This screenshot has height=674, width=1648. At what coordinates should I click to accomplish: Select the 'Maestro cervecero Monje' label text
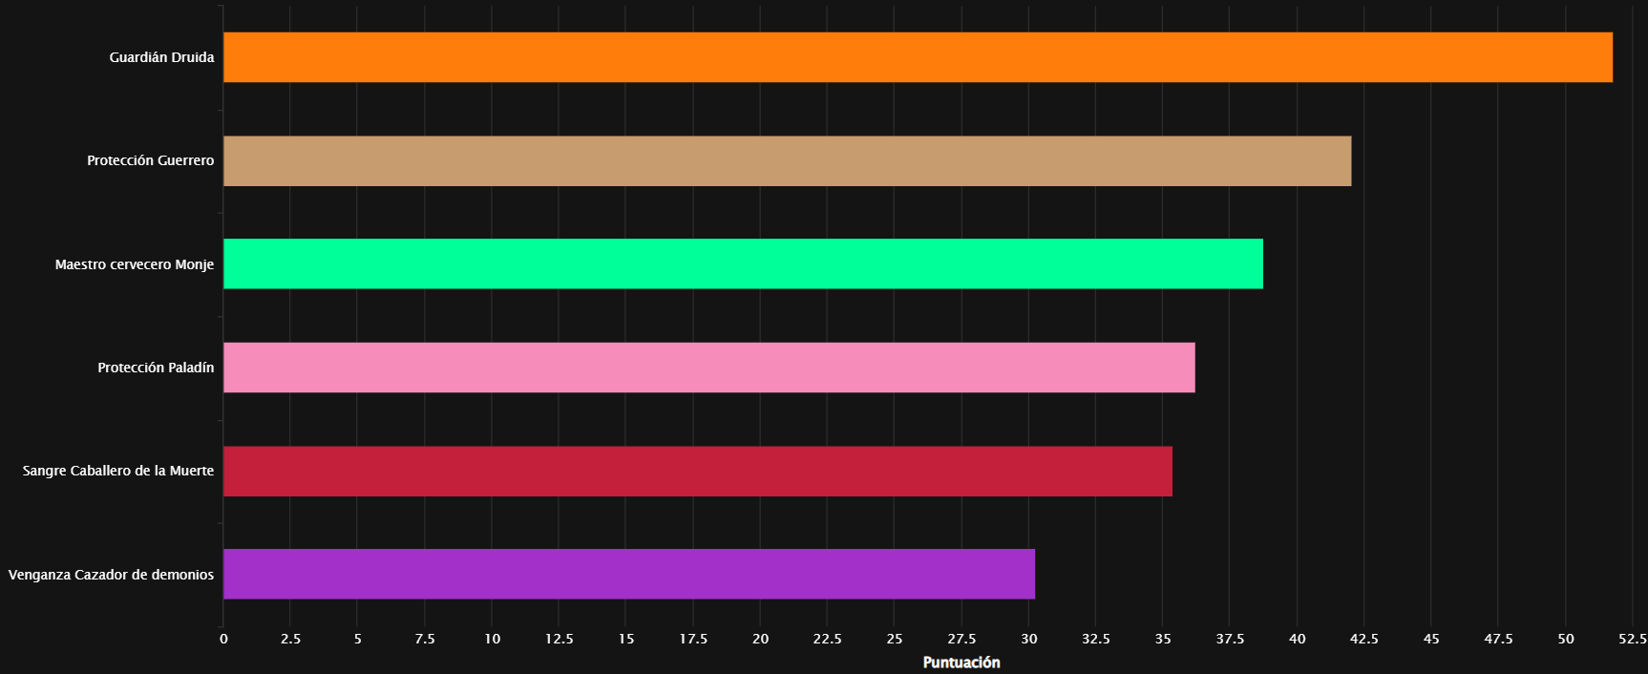(x=134, y=264)
